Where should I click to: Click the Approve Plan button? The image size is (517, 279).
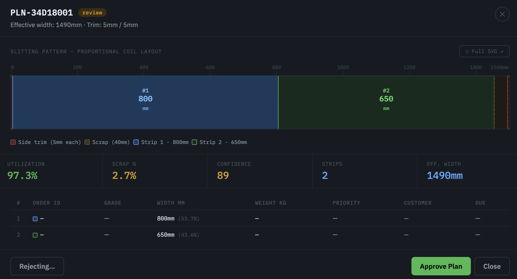pos(441,266)
